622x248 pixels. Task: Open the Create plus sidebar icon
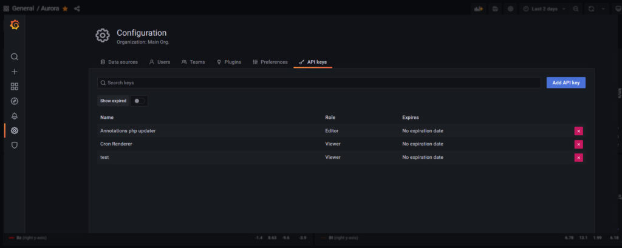point(15,72)
